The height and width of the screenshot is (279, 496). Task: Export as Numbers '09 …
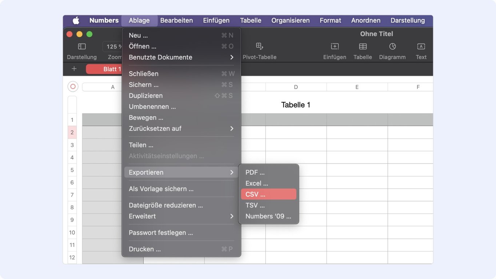pos(269,216)
